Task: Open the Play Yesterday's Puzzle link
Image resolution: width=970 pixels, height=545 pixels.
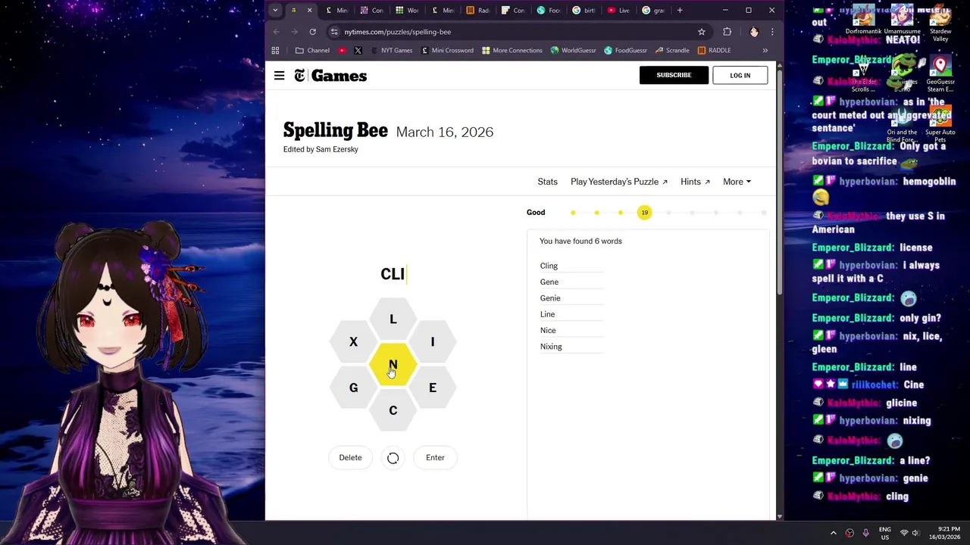Action: [x=618, y=182]
